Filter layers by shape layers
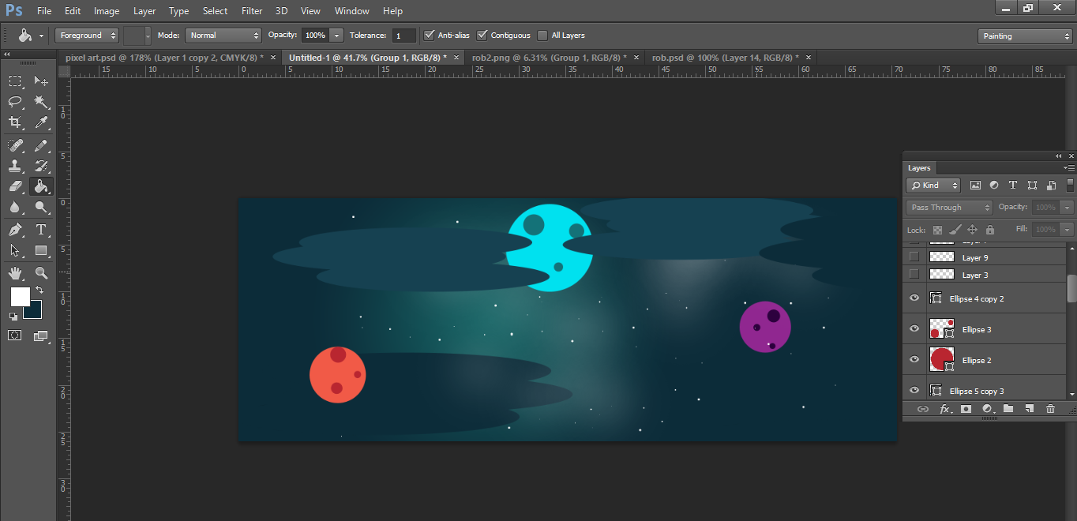 [x=1032, y=186]
